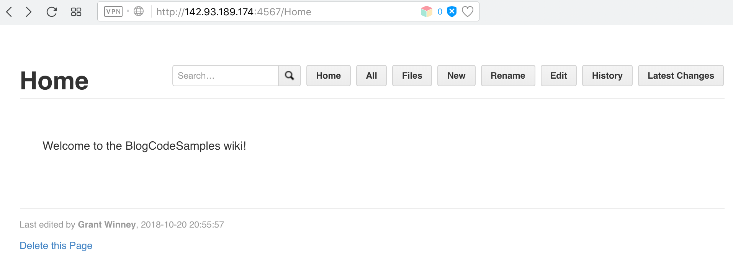
Task: Open Latest Changes
Action: coord(681,76)
